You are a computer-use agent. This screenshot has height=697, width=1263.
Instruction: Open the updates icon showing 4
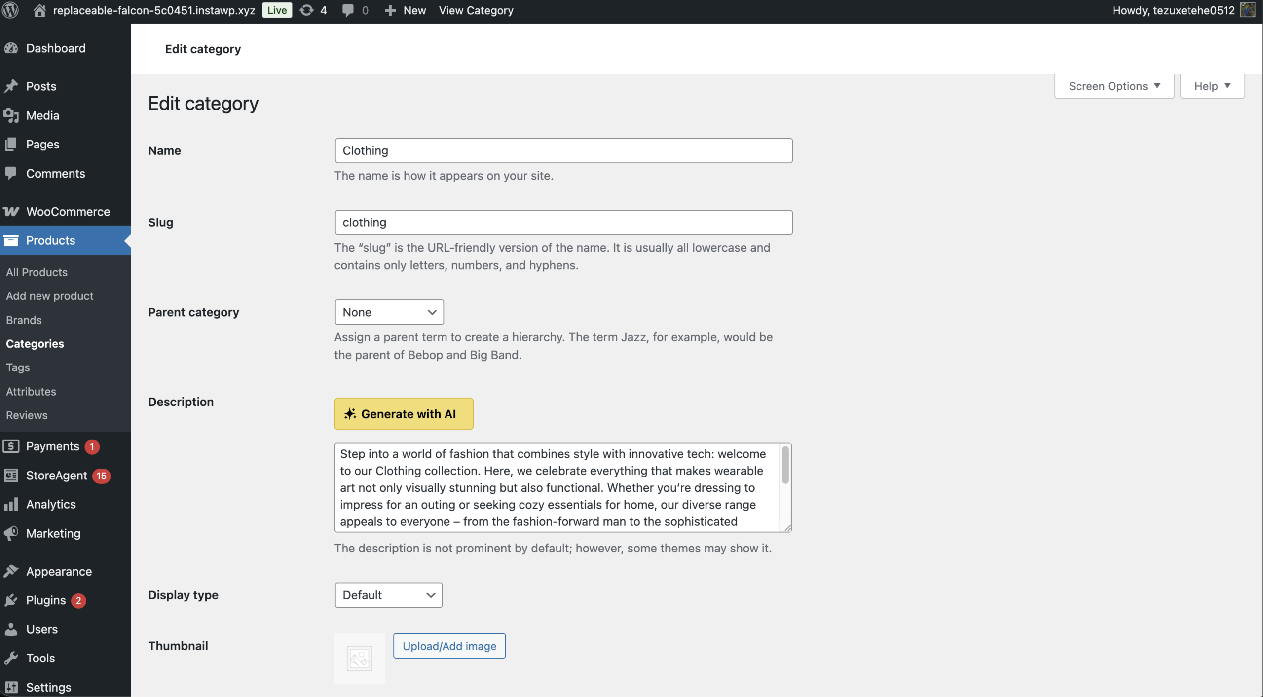tap(307, 10)
